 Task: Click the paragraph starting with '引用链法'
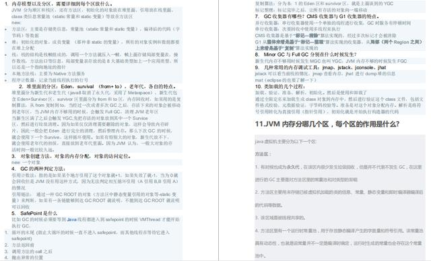[96, 200]
